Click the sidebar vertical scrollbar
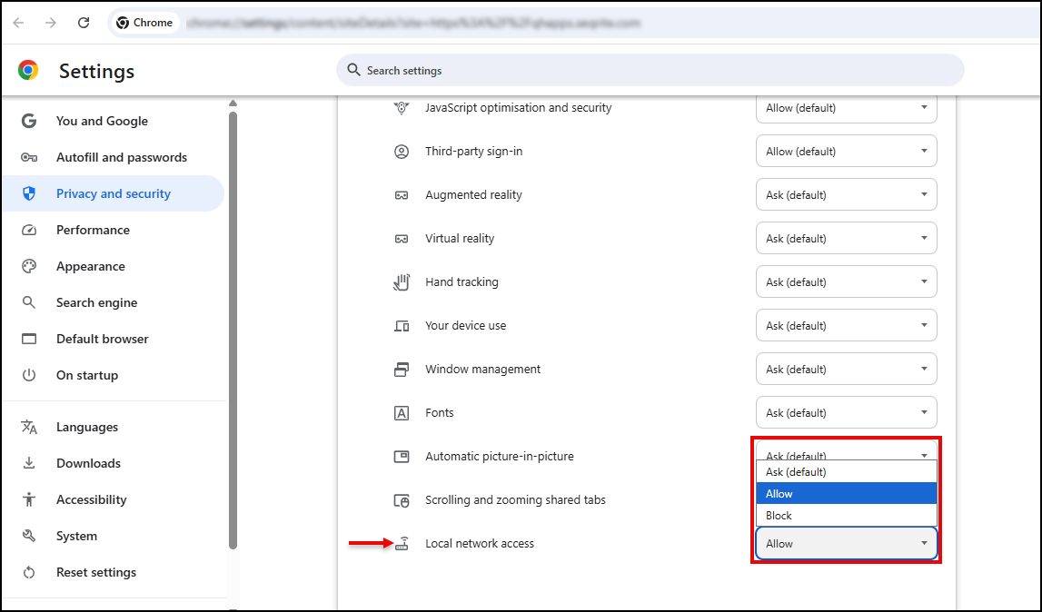This screenshot has height=612, width=1042. [x=233, y=327]
